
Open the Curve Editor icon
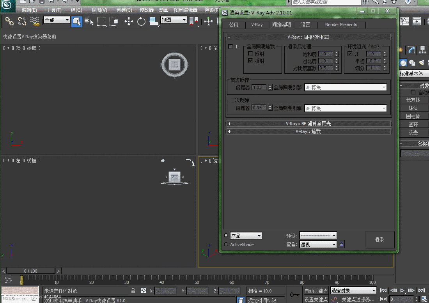click(405, 21)
